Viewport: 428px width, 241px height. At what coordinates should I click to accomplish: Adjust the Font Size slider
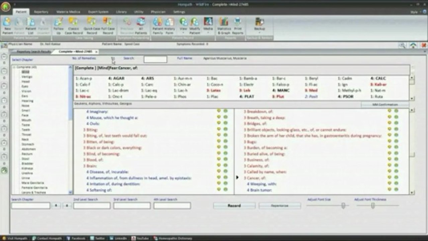click(x=343, y=206)
